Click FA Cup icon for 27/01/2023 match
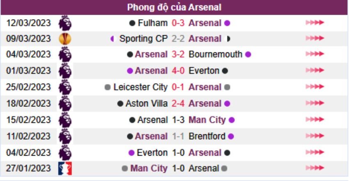This screenshot has width=349, height=181. tap(65, 168)
